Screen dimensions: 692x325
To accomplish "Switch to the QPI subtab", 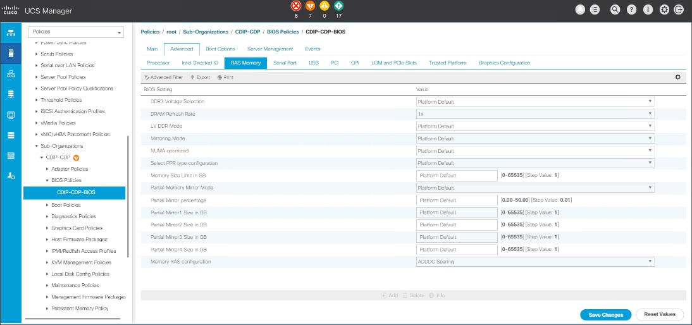I will pos(355,63).
